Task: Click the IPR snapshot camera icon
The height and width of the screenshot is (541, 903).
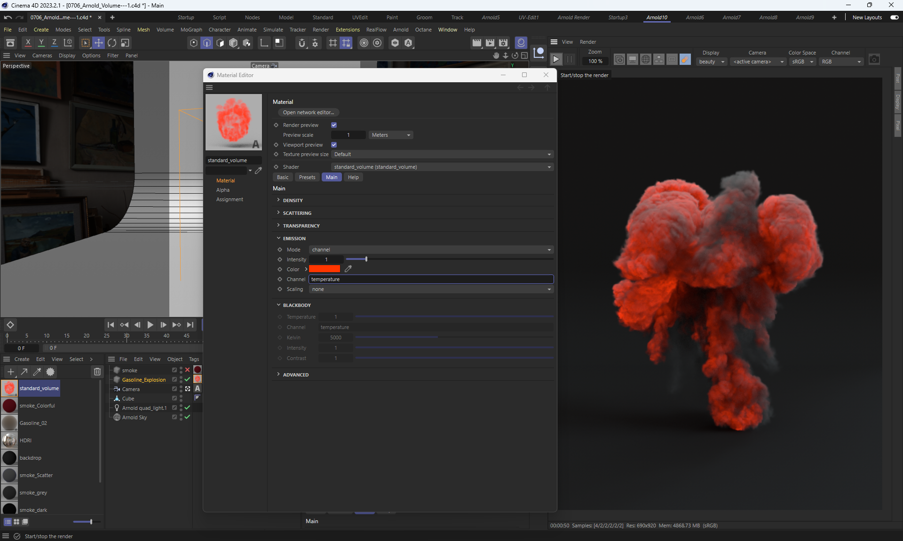Action: pos(874,59)
